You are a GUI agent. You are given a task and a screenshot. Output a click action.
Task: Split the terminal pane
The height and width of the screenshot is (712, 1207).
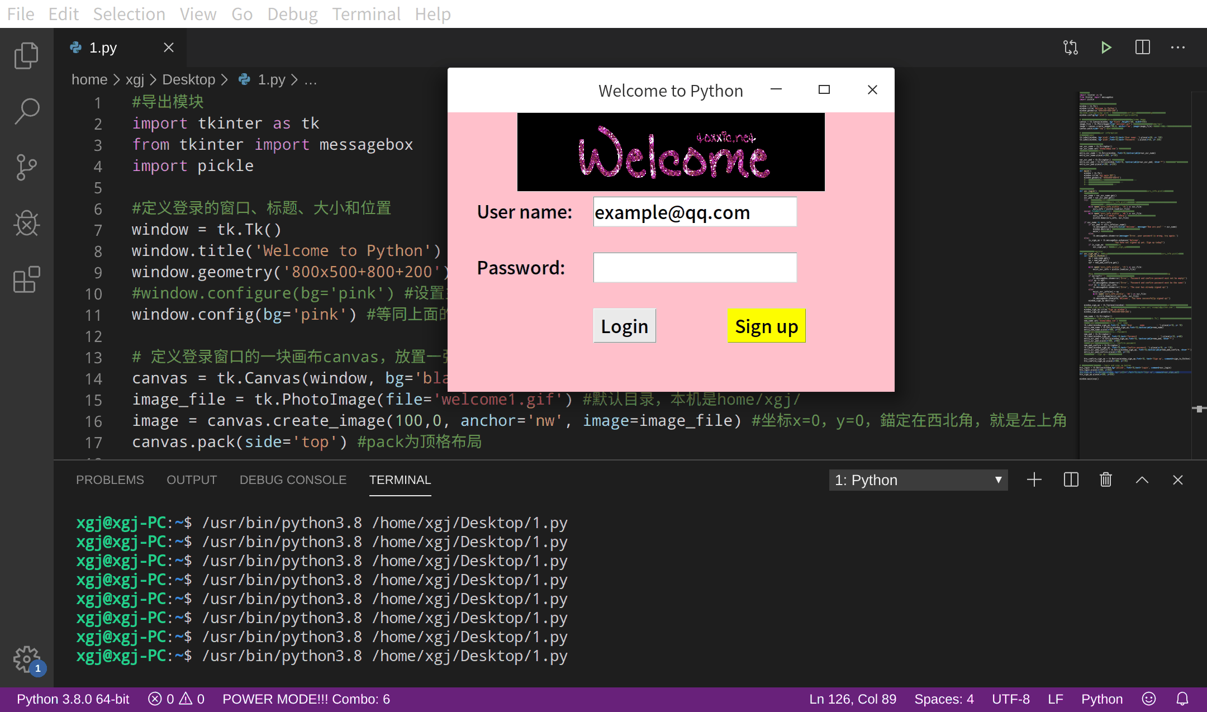(1071, 480)
